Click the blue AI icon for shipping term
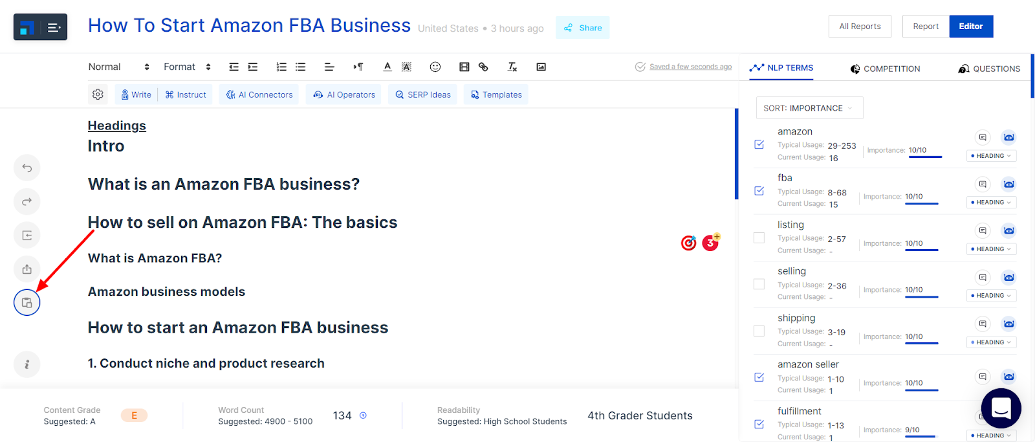Viewport: 1035px width, 442px height. [1008, 324]
